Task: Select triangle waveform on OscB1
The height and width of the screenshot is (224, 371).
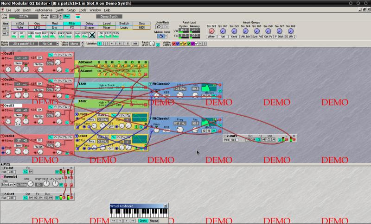Action: (x=56, y=55)
